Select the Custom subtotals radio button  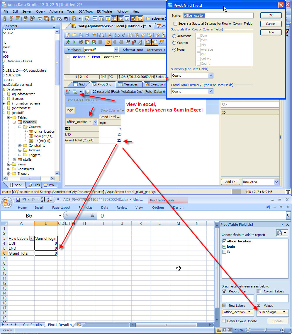[174, 43]
